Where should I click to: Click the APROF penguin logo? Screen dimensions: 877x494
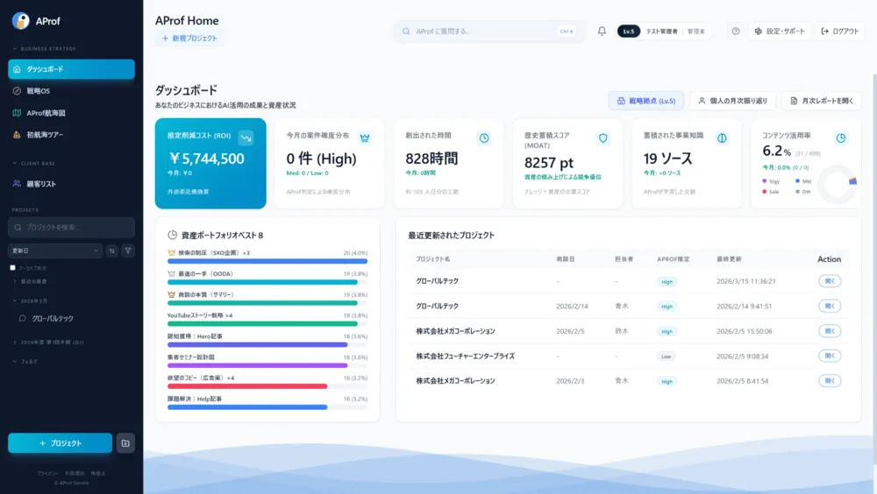21,21
